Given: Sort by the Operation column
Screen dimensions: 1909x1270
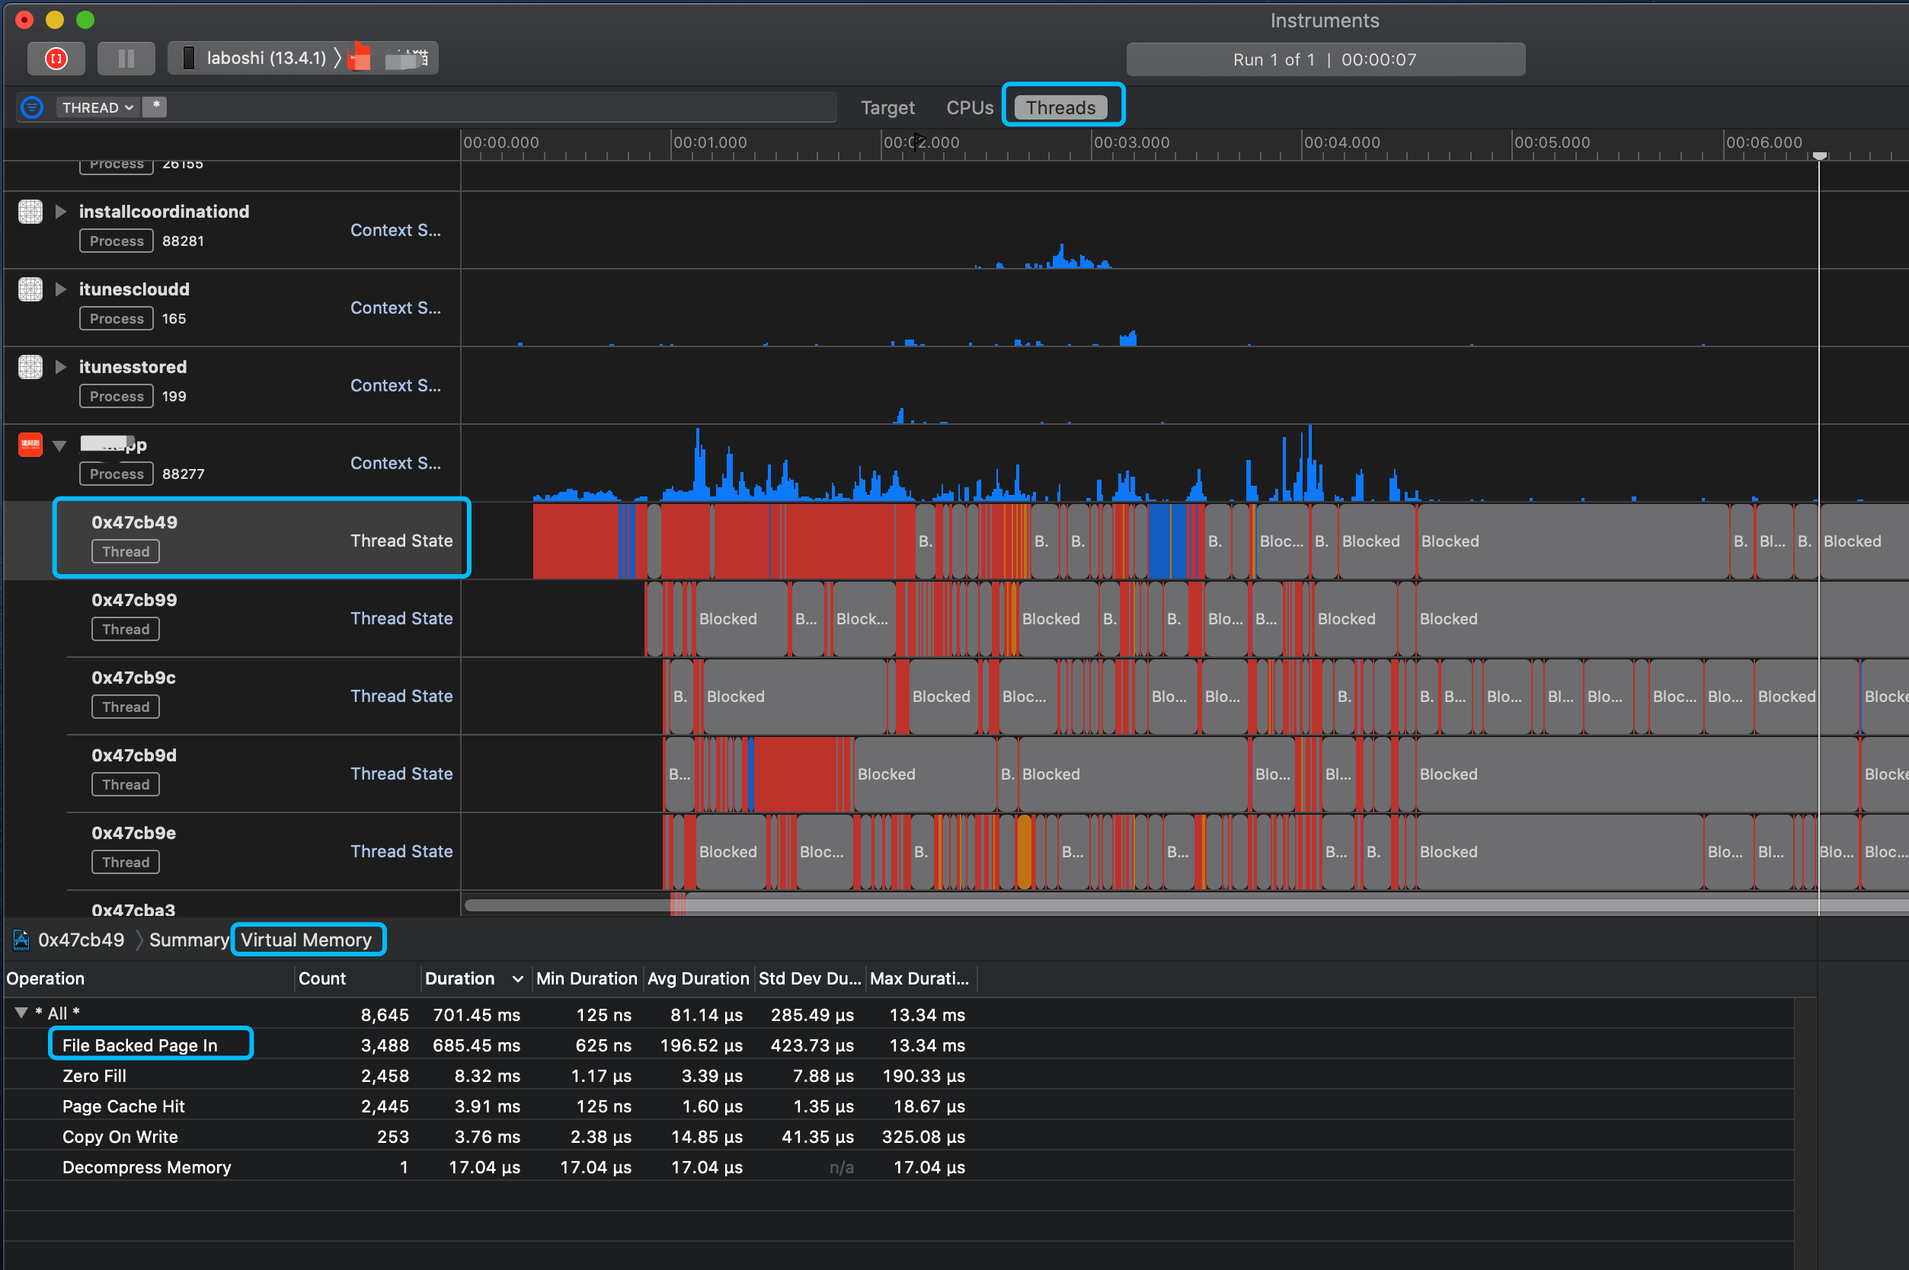Looking at the screenshot, I should click(149, 978).
